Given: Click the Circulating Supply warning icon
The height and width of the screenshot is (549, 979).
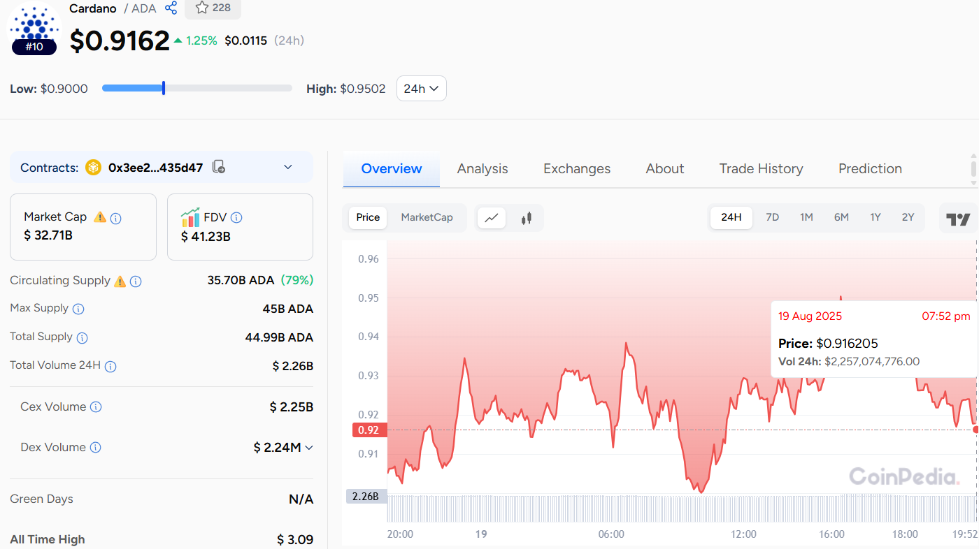Looking at the screenshot, I should (120, 281).
